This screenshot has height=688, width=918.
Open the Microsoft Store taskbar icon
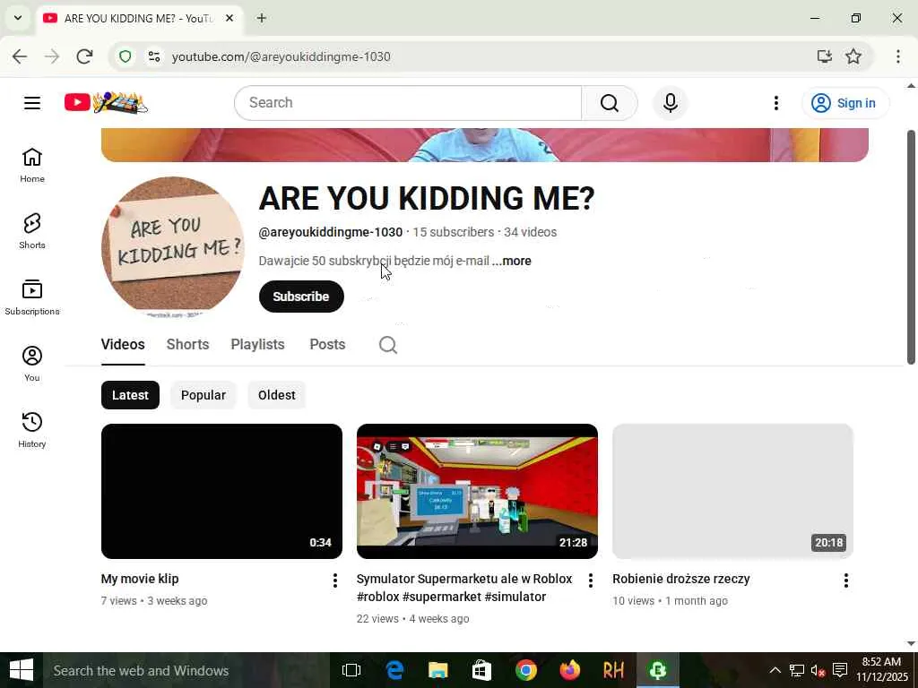click(x=481, y=670)
